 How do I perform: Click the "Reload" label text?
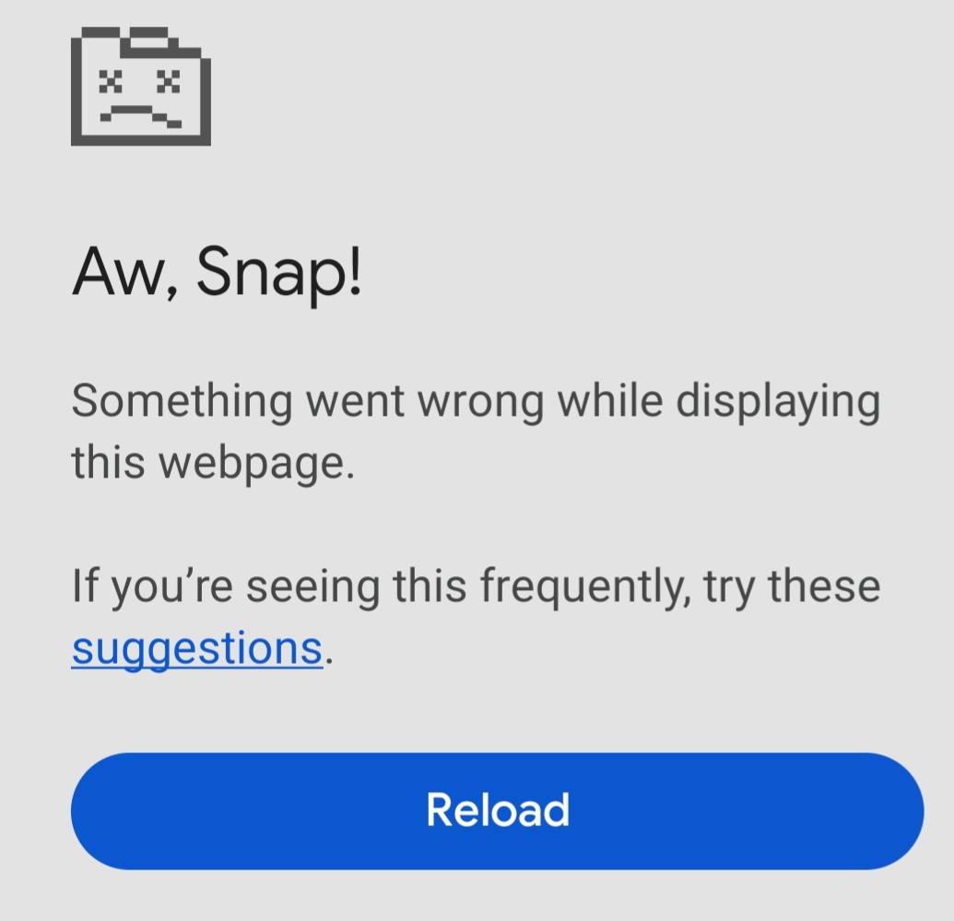click(498, 810)
